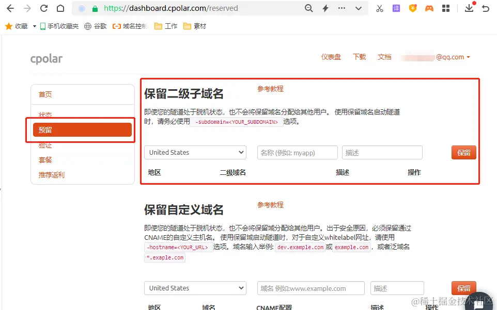Open 仪表盘 in the top navigation
The height and width of the screenshot is (310, 497).
pos(331,57)
